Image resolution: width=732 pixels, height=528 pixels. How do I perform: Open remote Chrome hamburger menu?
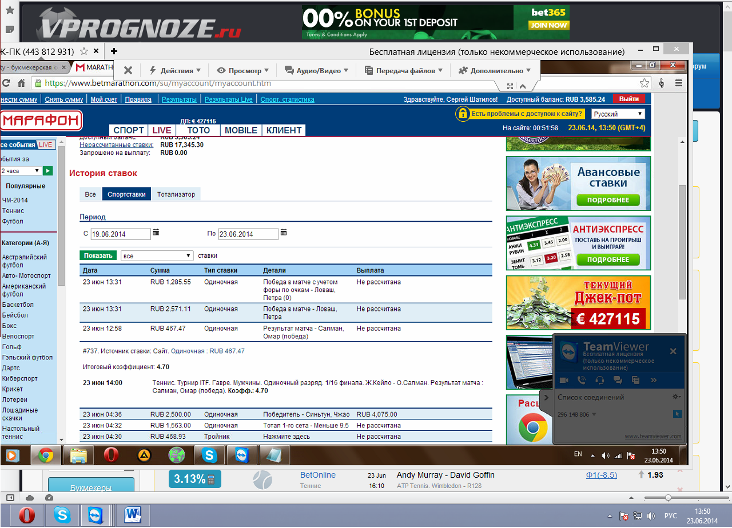tap(679, 83)
